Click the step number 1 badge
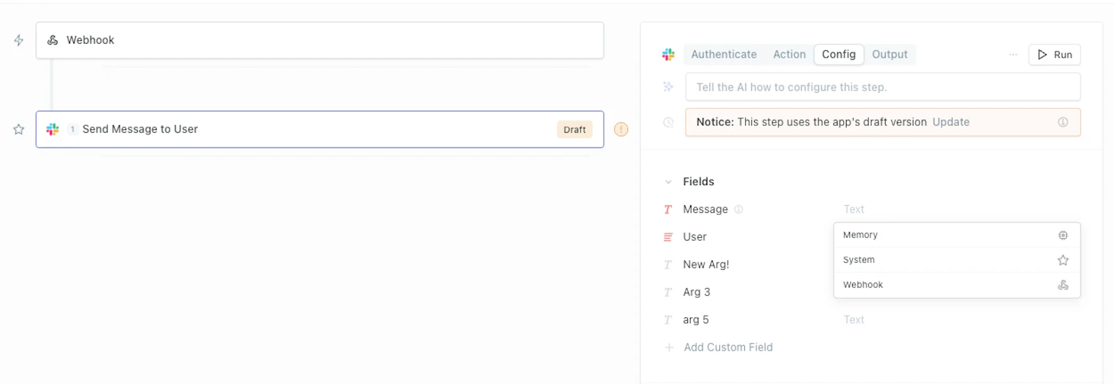 [72, 129]
